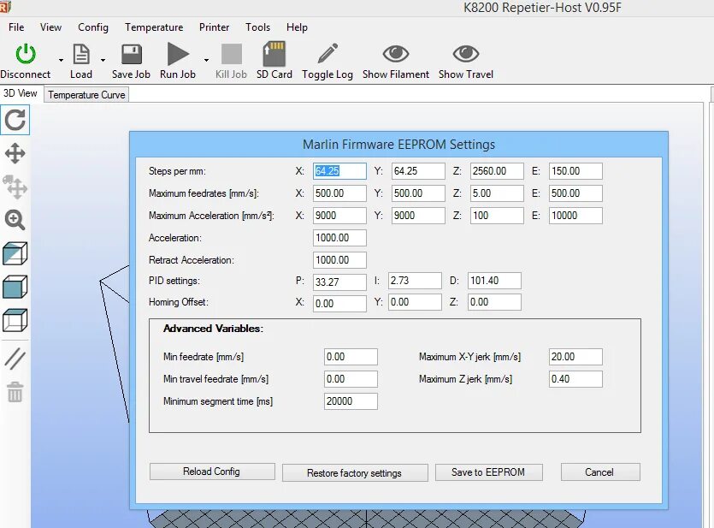714x528 pixels.
Task: Open the Tools menu
Action: 257,27
